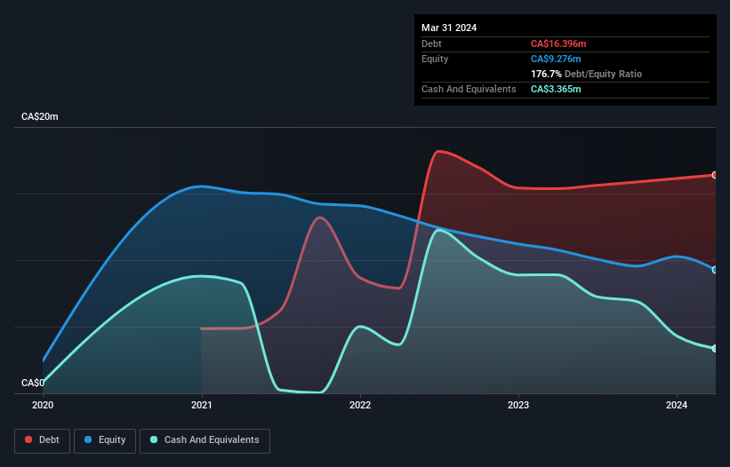Click the CA$20m axis label
The height and width of the screenshot is (467, 730).
pos(40,116)
